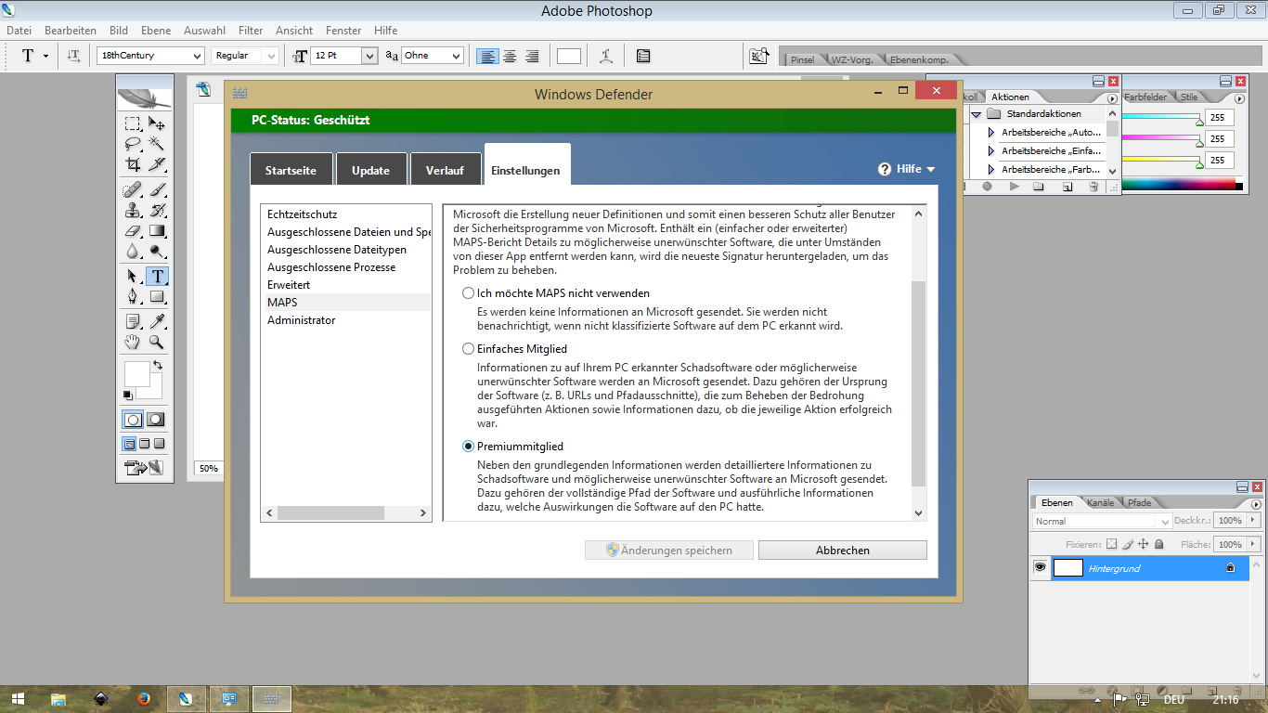The width and height of the screenshot is (1268, 713).
Task: Select the Magic Wand tool
Action: (157, 144)
